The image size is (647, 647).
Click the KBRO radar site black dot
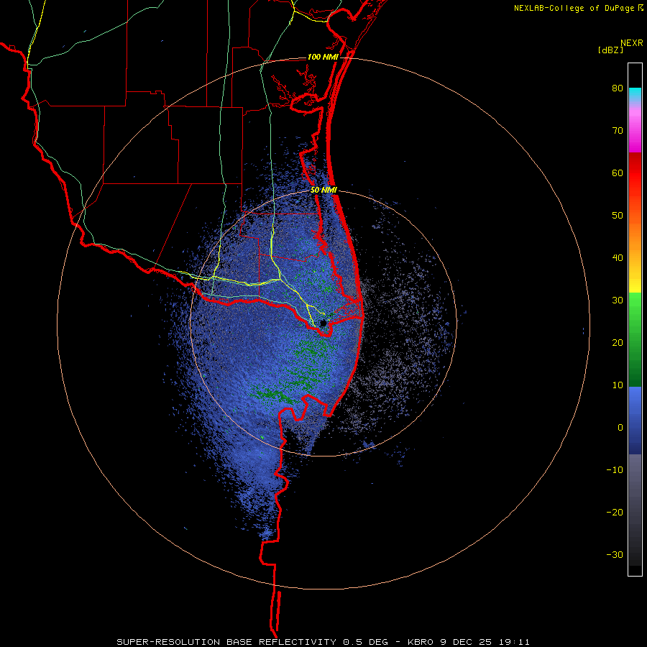click(323, 323)
